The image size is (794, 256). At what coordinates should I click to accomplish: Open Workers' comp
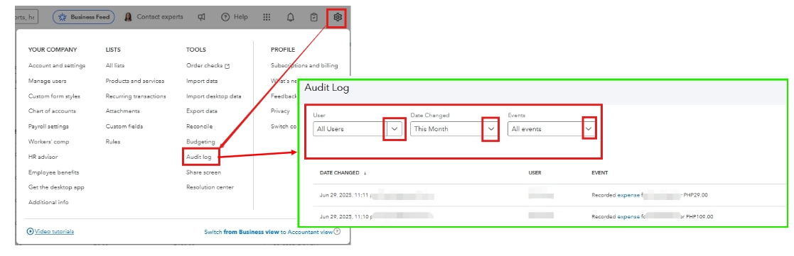pos(48,141)
